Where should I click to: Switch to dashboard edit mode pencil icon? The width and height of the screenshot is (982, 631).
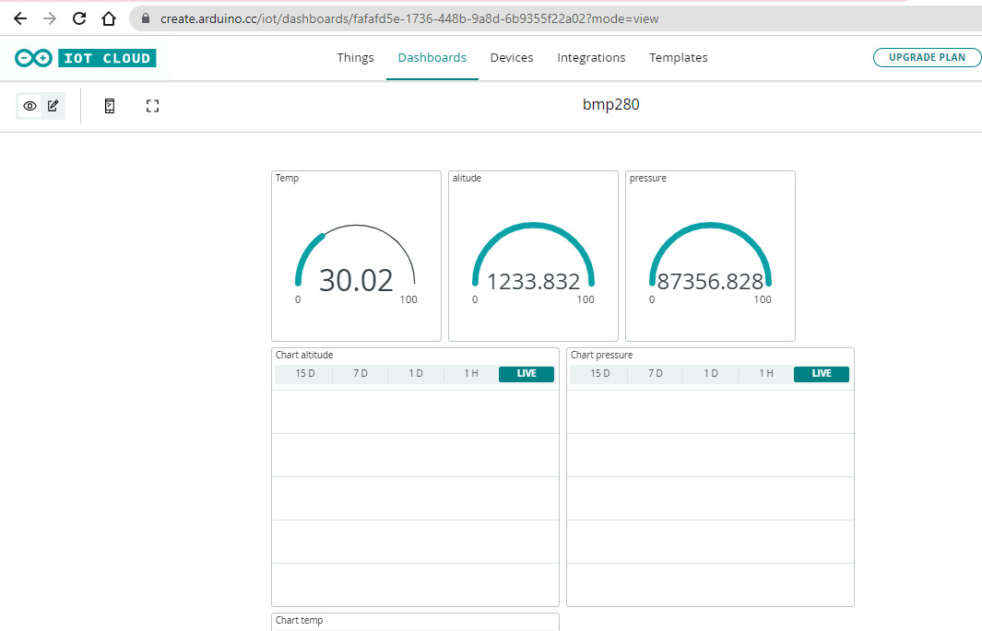(x=53, y=106)
